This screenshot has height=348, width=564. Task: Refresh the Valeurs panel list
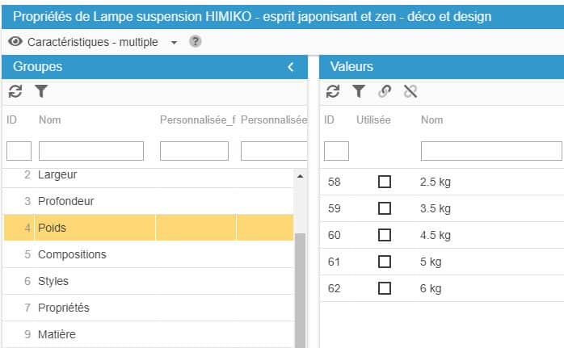click(333, 92)
